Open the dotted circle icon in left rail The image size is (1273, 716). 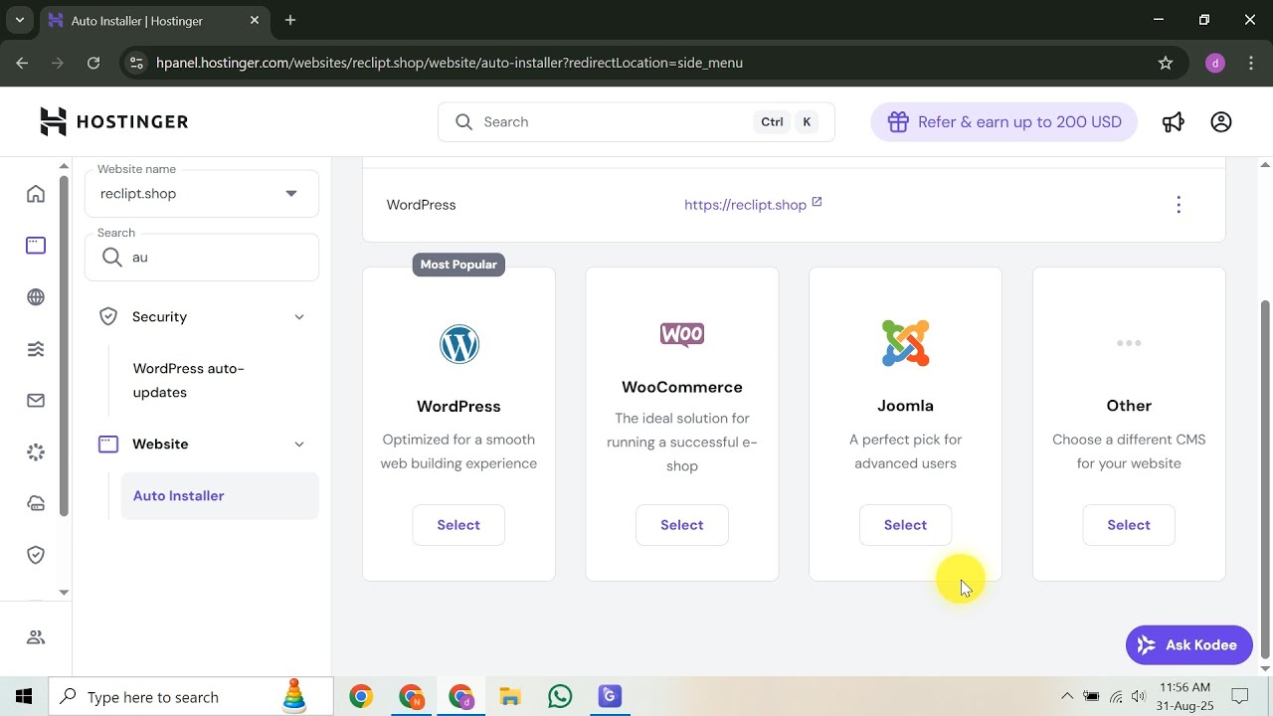36,452
